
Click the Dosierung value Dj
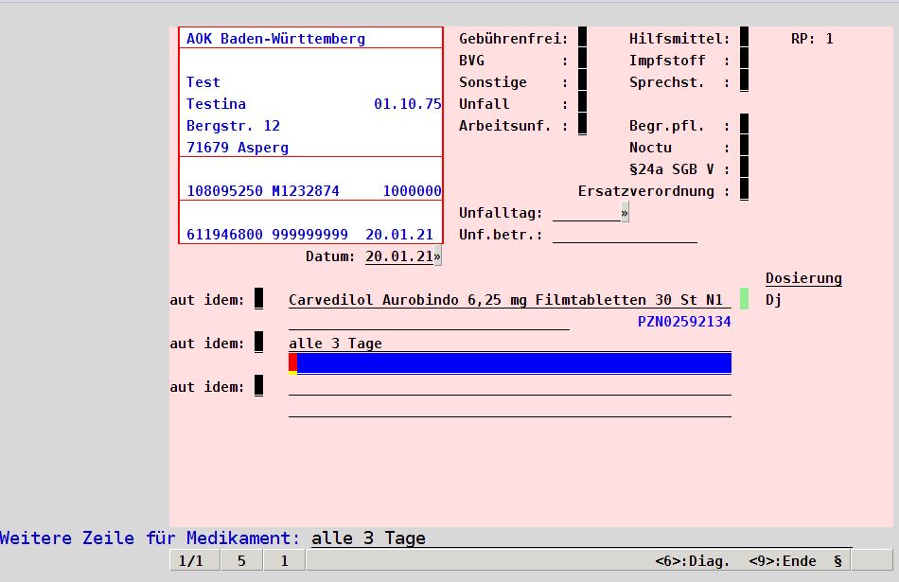[773, 300]
